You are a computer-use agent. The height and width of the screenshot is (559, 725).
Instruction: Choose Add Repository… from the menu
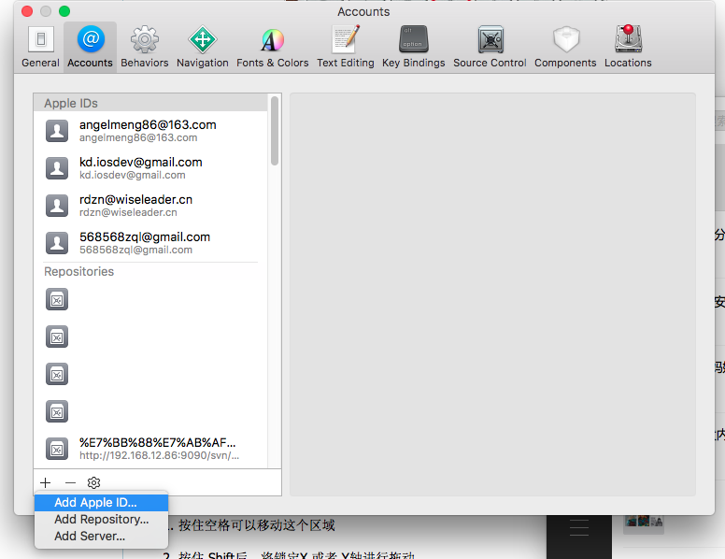point(101,519)
